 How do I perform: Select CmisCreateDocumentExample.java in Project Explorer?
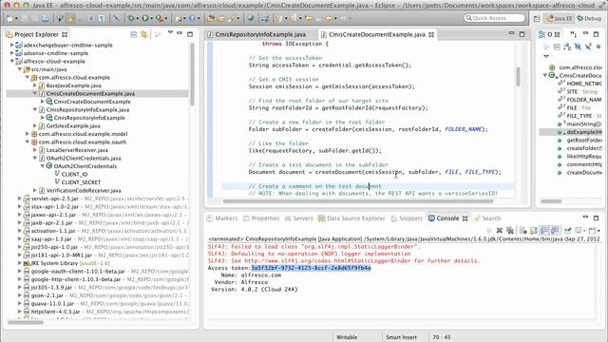pyautogui.click(x=90, y=93)
